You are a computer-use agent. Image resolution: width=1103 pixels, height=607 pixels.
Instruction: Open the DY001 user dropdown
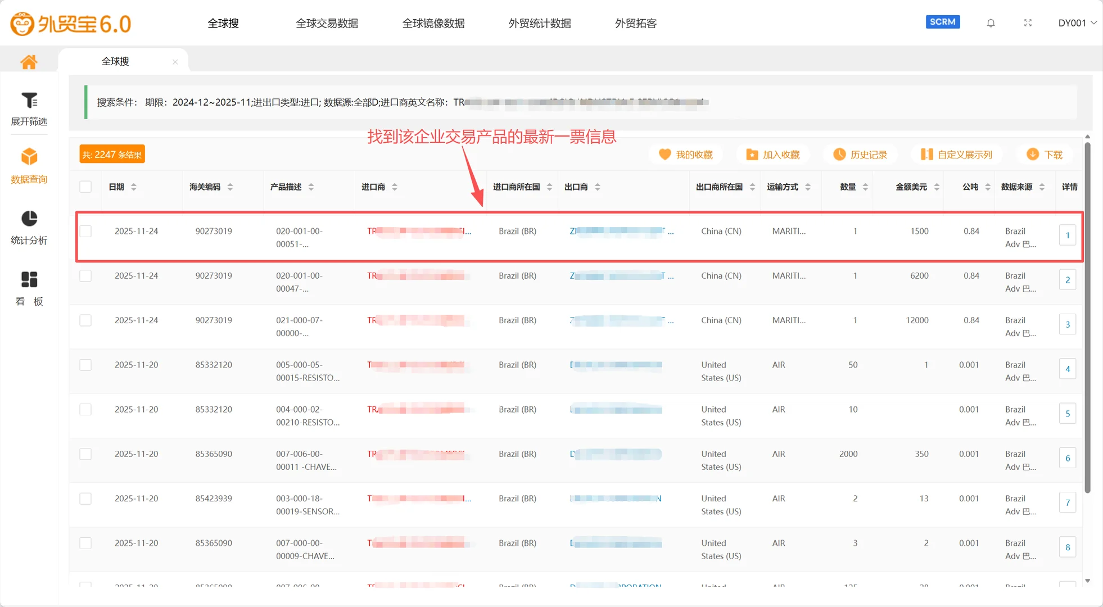tap(1077, 23)
